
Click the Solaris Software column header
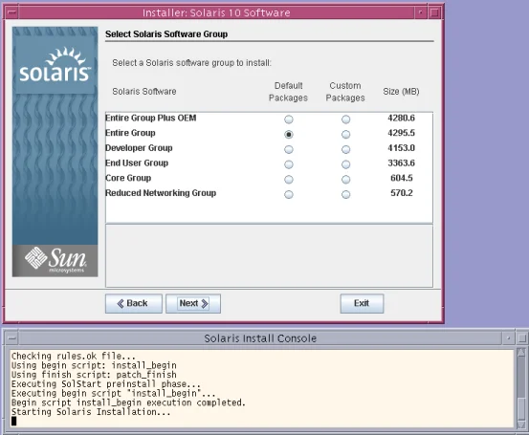coord(144,92)
